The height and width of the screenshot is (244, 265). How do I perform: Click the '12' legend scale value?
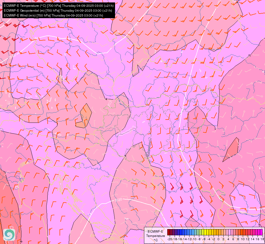pos(248,239)
